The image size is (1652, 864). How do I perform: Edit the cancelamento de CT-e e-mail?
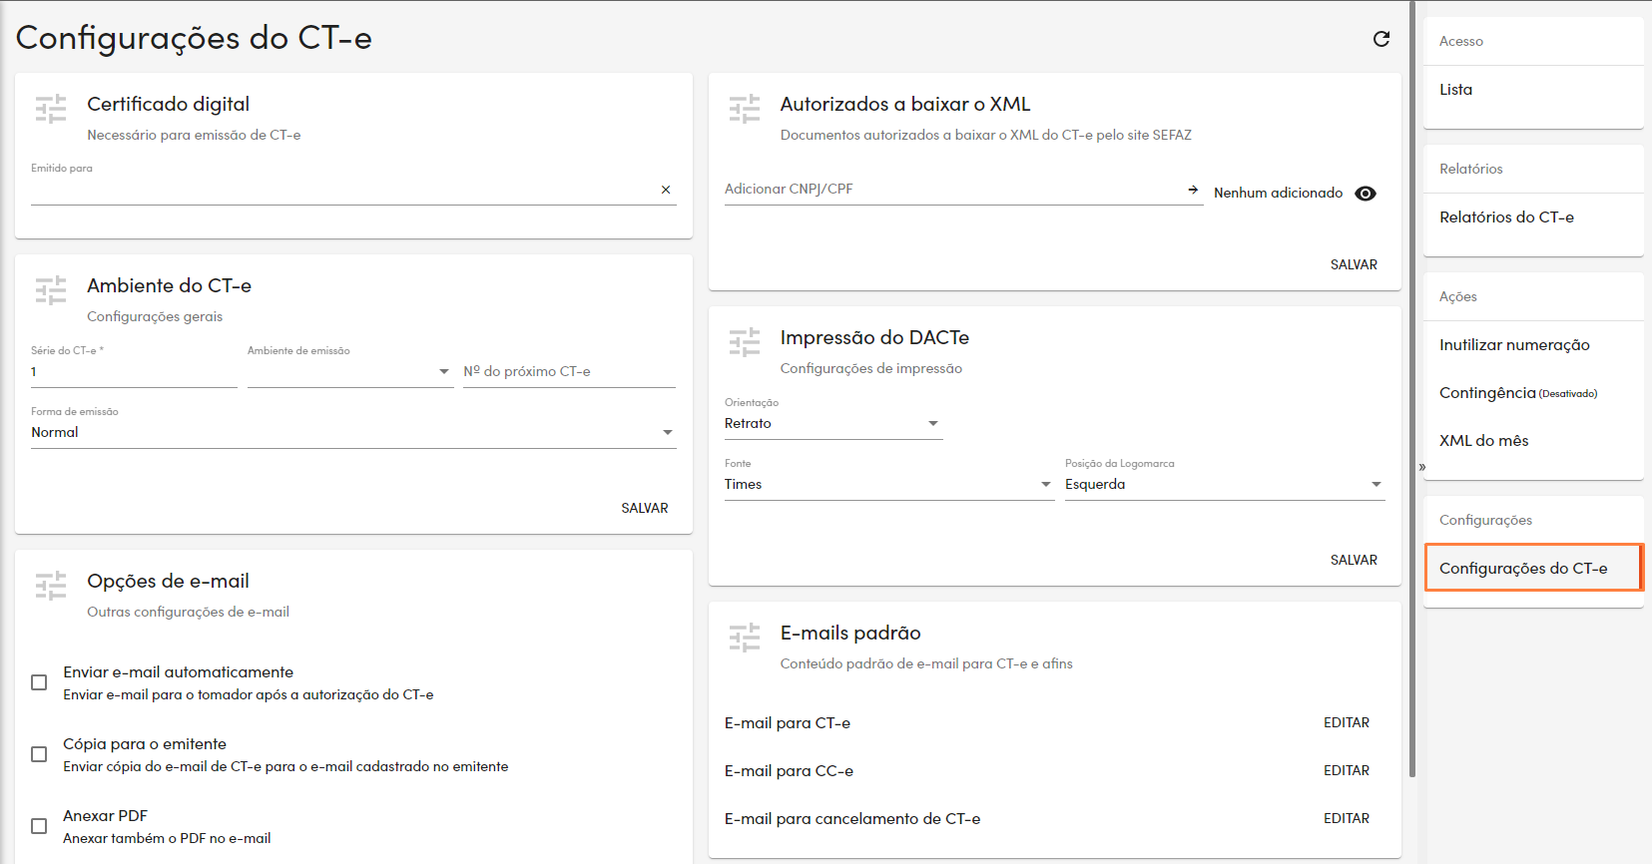1347,818
